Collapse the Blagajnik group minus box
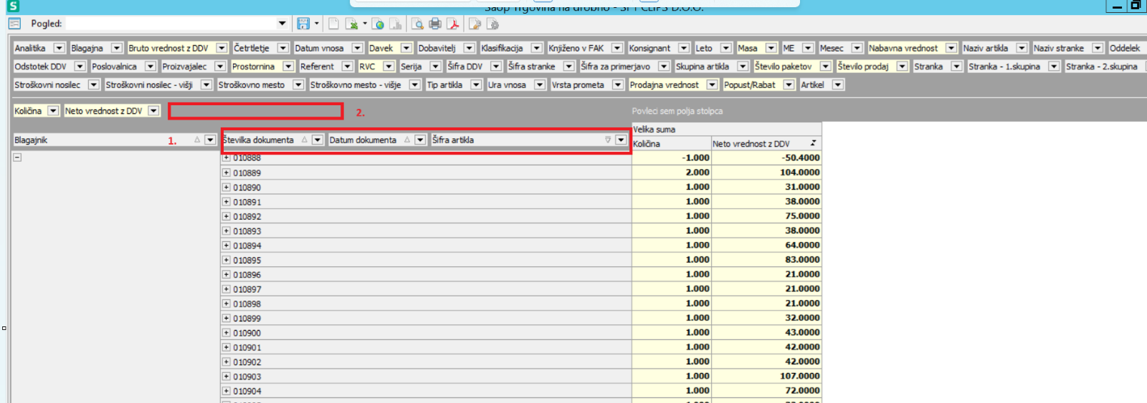1147x403 pixels. (x=17, y=157)
